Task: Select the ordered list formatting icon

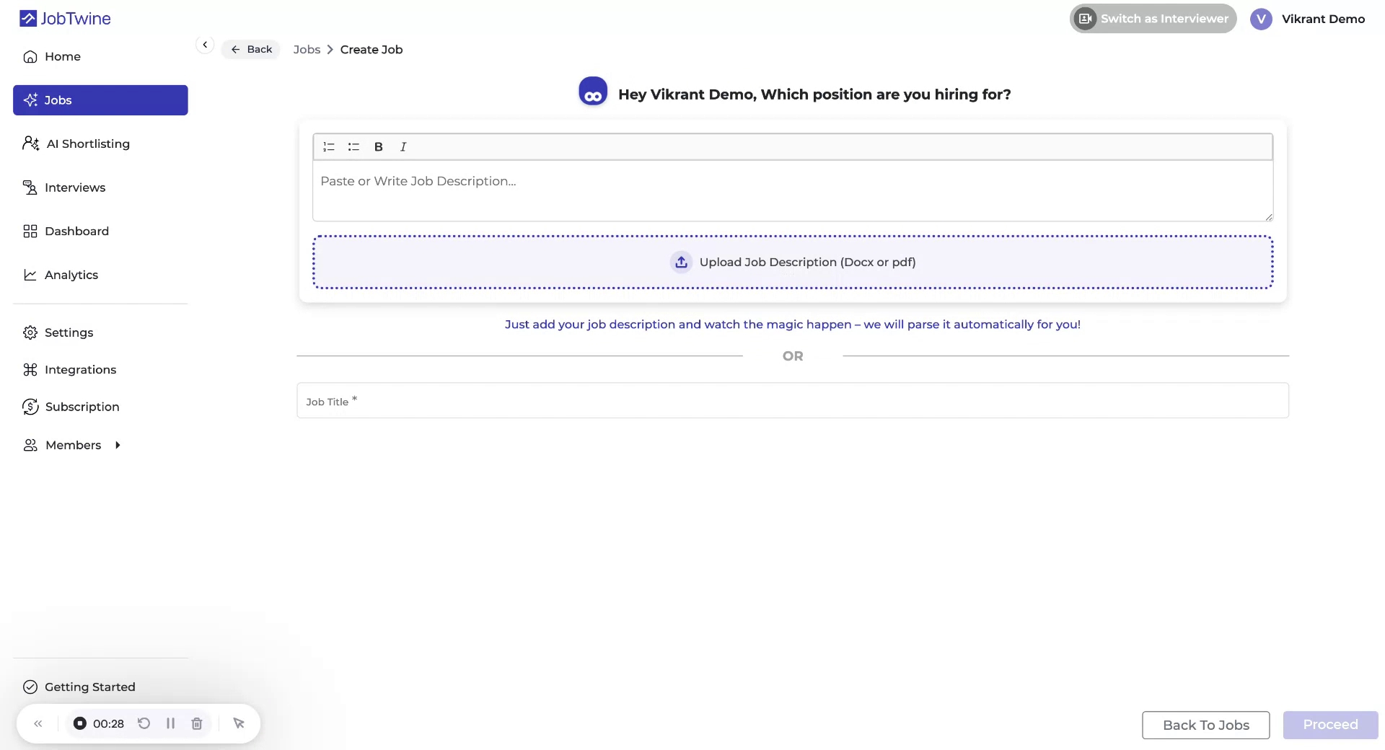Action: [329, 146]
